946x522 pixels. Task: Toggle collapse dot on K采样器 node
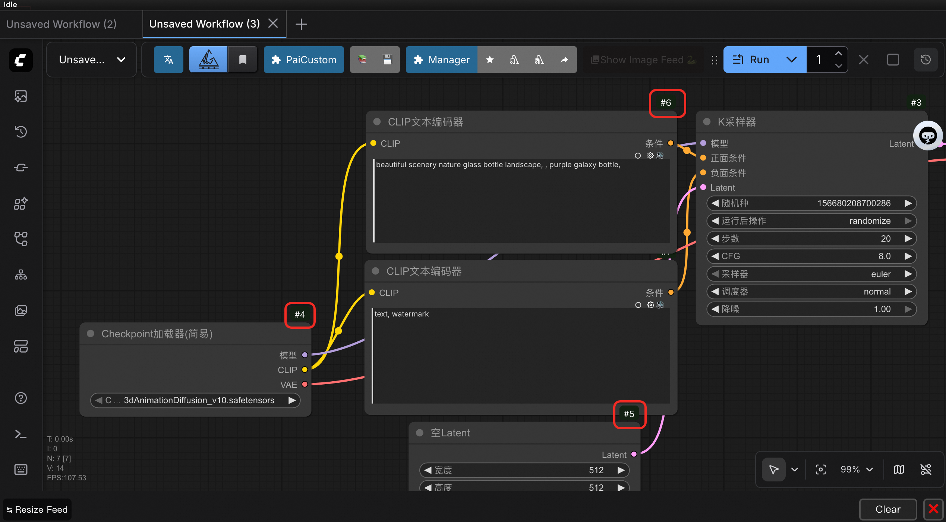pos(707,122)
